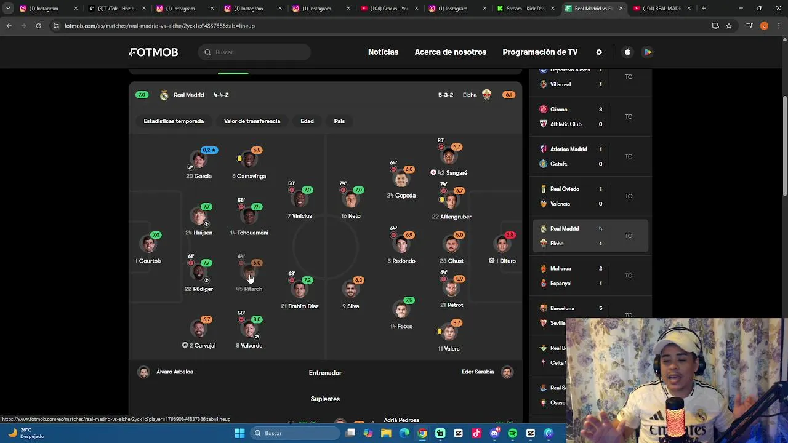This screenshot has height=443, width=788.
Task: Open Real Oviedo vs Valencia match
Action: [591, 196]
